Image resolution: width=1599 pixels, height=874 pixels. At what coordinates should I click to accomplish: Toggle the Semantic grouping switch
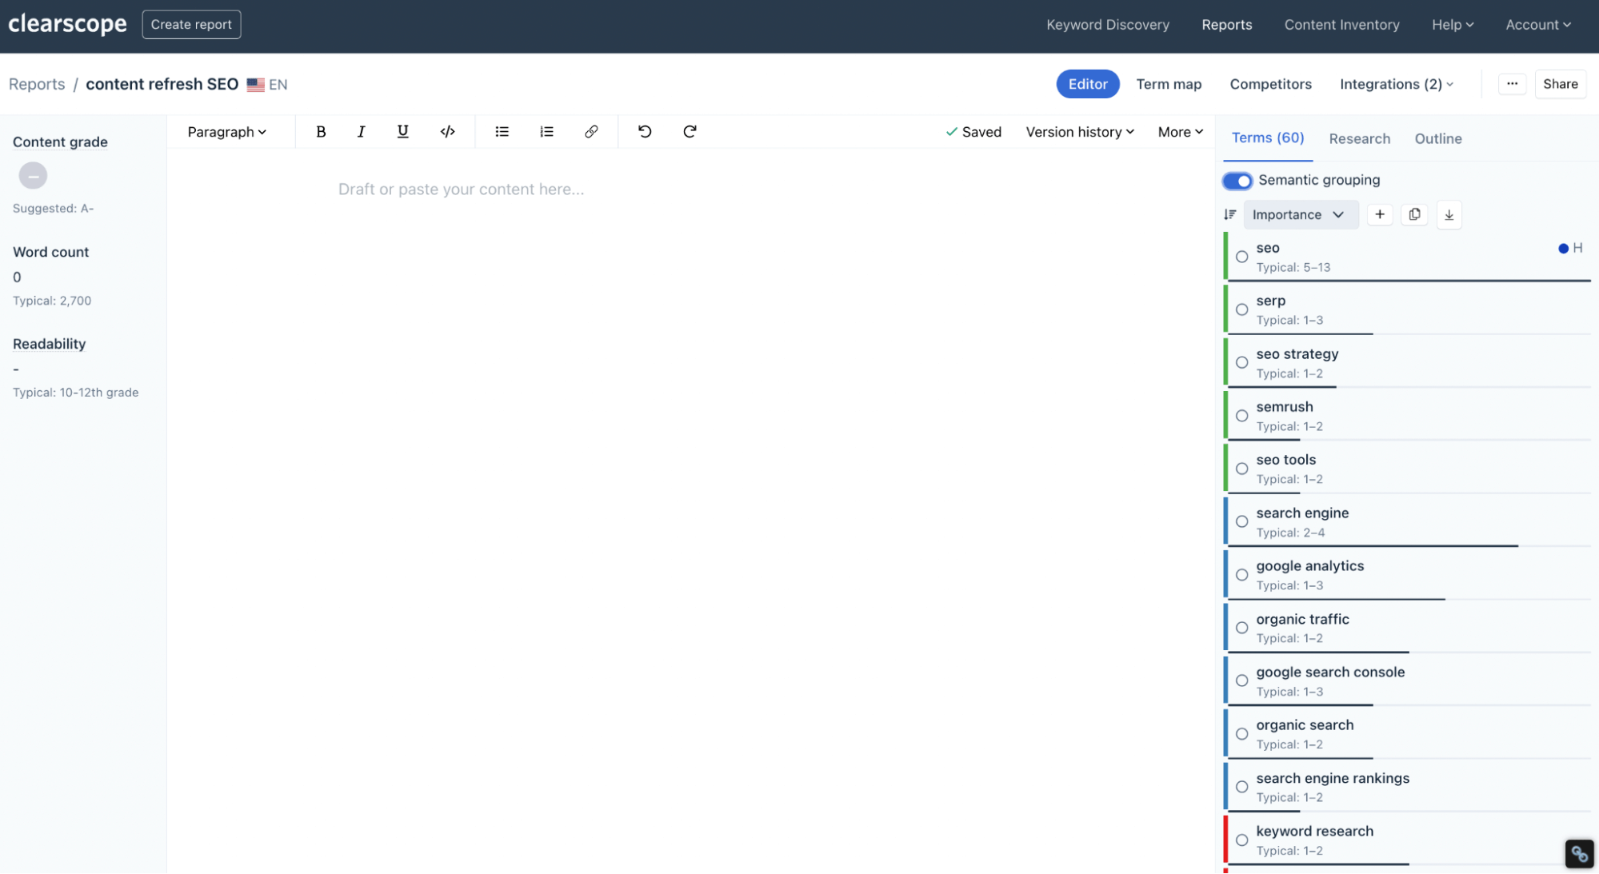pos(1237,181)
